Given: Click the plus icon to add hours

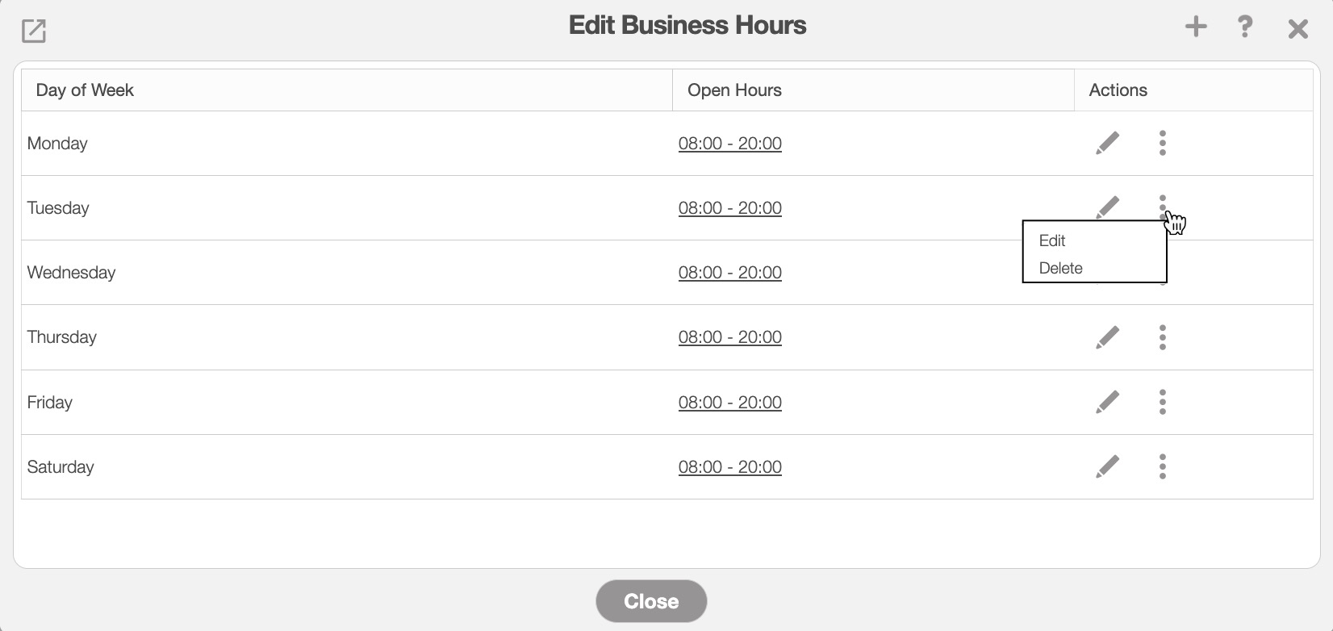Looking at the screenshot, I should pyautogui.click(x=1196, y=27).
